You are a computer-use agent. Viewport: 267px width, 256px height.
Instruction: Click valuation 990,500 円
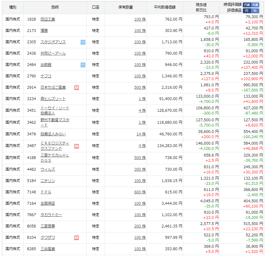[253, 85]
